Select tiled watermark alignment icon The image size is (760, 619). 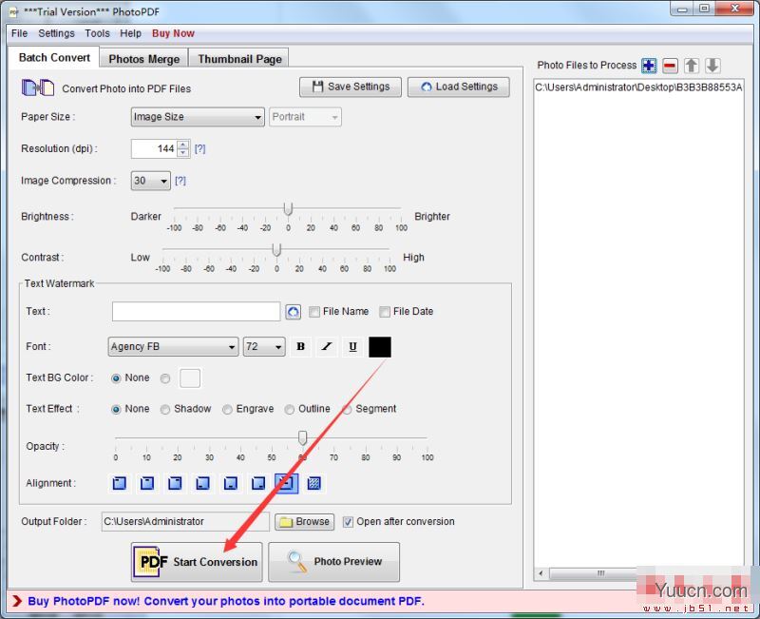tap(314, 483)
